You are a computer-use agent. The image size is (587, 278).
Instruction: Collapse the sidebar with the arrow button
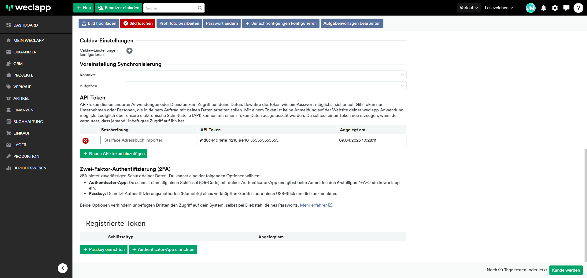pyautogui.click(x=63, y=268)
